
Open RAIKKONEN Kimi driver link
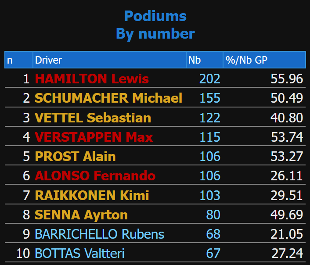click(92, 195)
